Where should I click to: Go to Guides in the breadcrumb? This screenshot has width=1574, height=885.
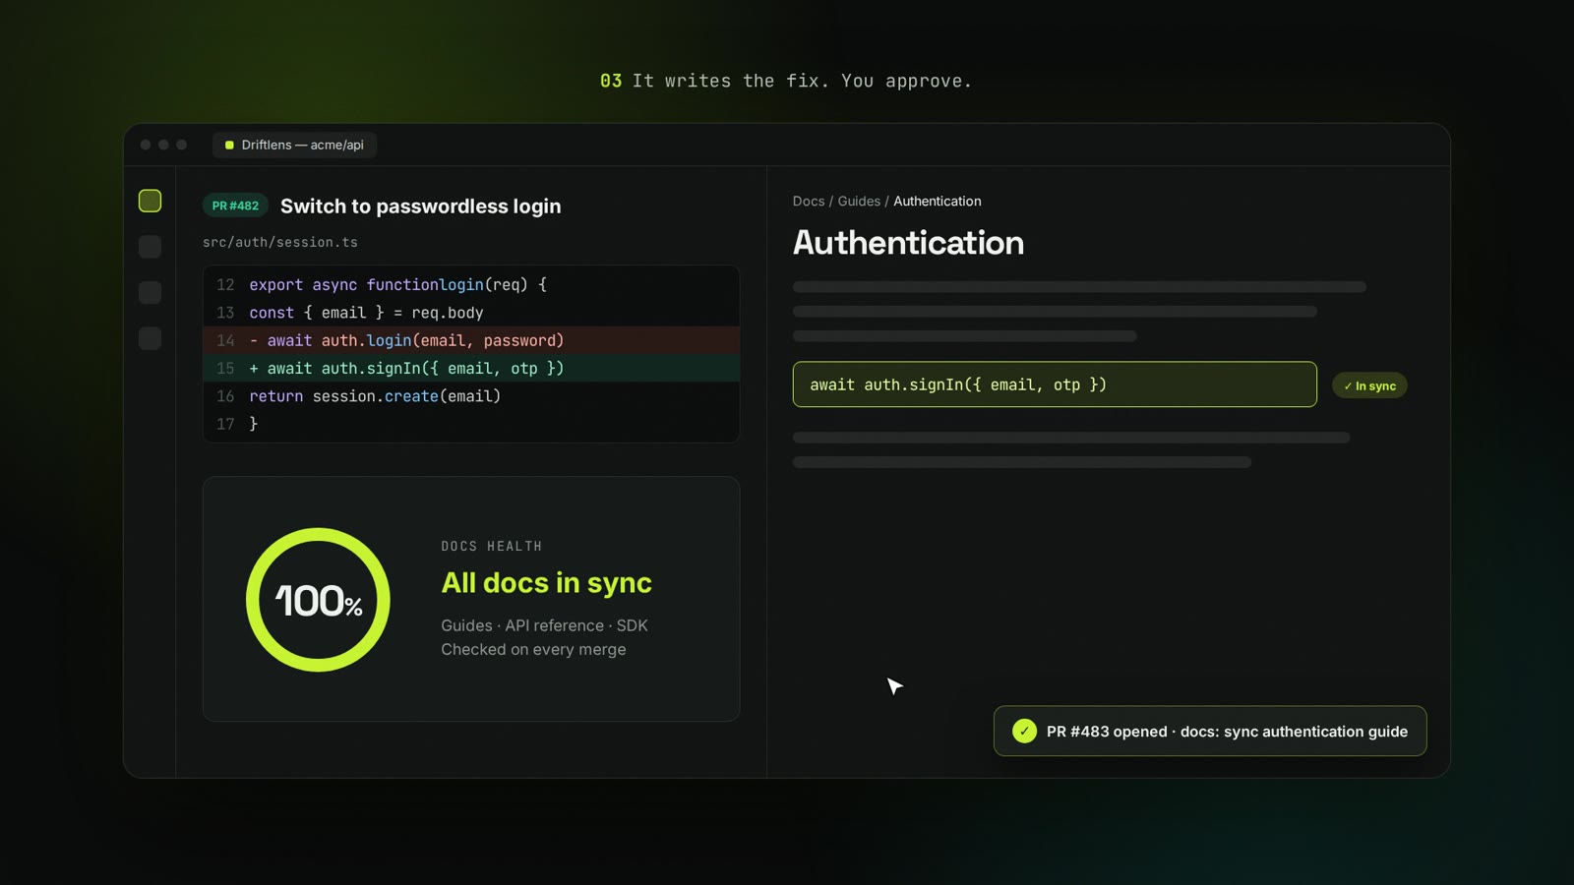click(859, 201)
